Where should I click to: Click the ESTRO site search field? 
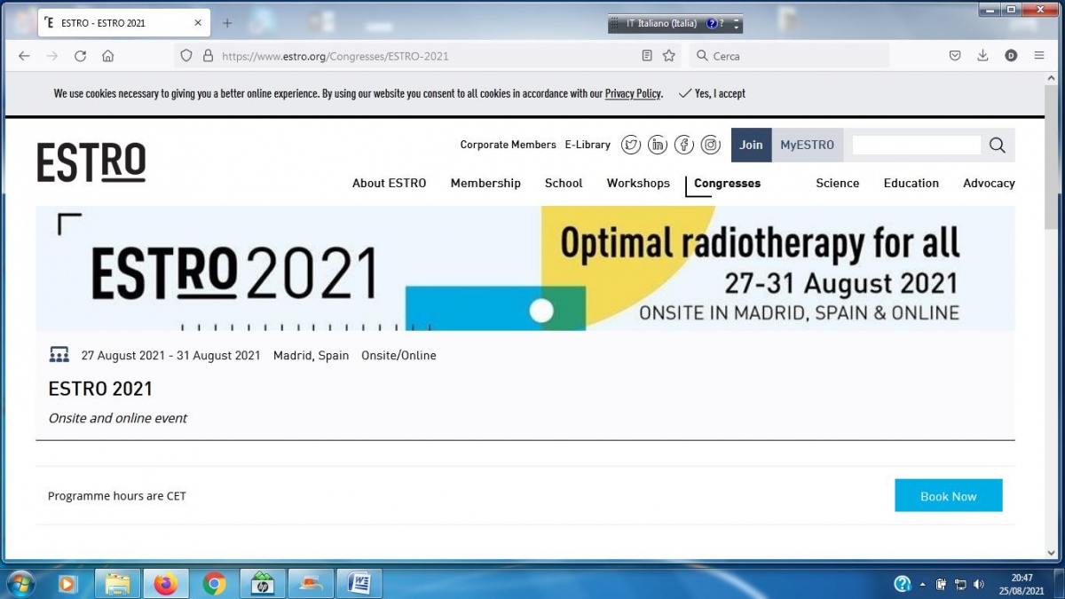click(916, 146)
